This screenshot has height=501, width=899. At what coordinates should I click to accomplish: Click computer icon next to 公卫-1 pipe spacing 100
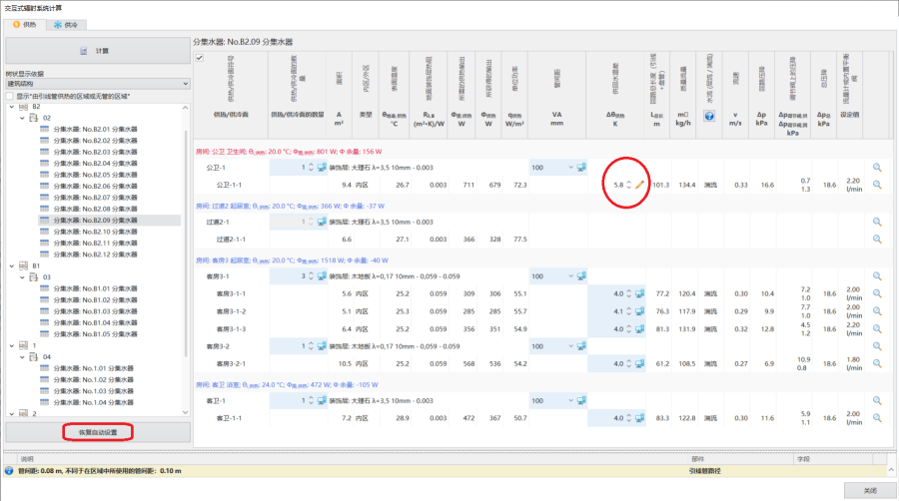click(x=581, y=168)
